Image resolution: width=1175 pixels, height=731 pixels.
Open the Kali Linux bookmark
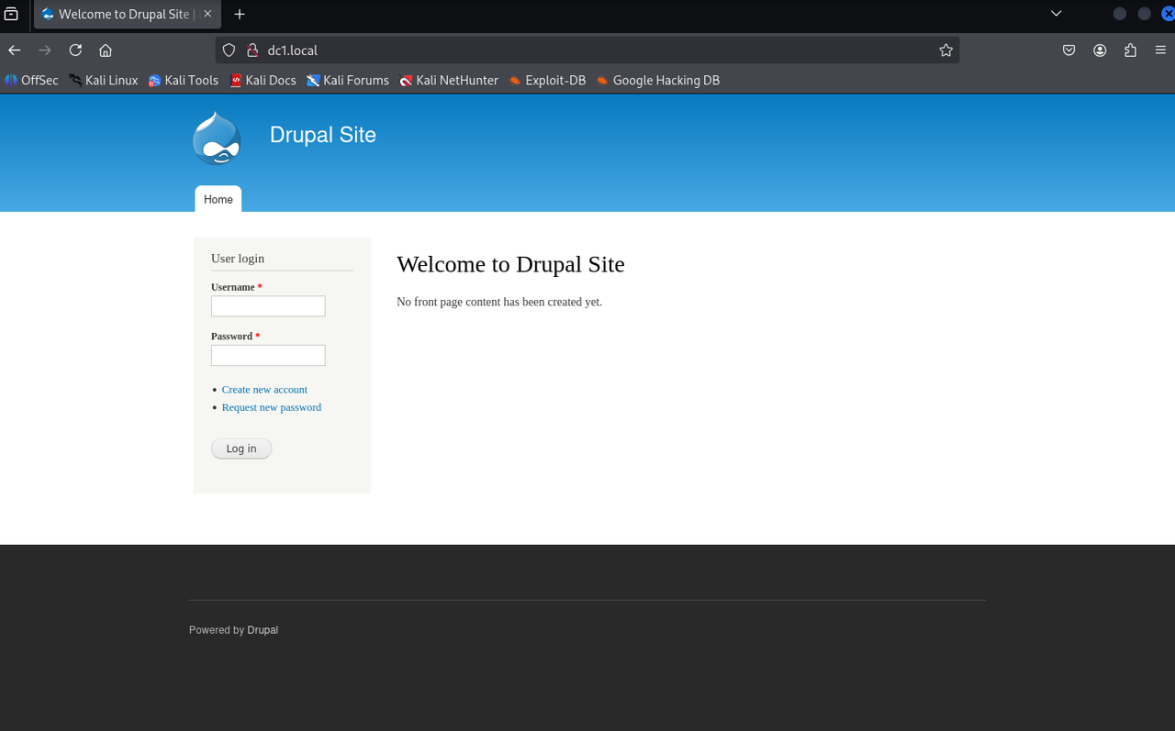click(103, 81)
